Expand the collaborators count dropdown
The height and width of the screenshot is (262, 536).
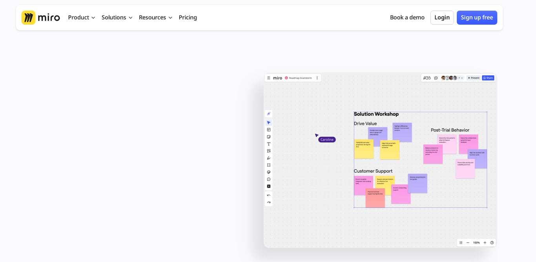(460, 77)
